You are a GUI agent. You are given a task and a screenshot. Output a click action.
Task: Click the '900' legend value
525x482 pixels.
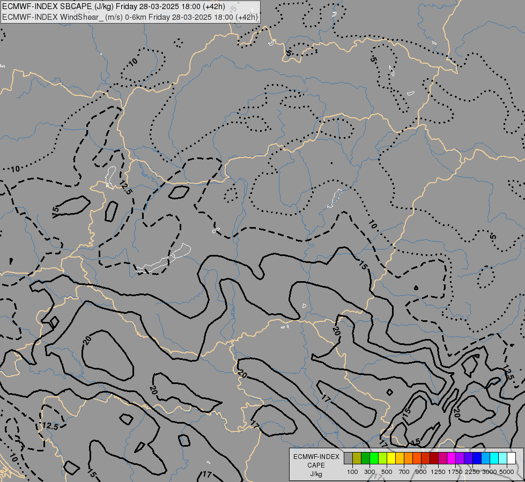point(421,472)
